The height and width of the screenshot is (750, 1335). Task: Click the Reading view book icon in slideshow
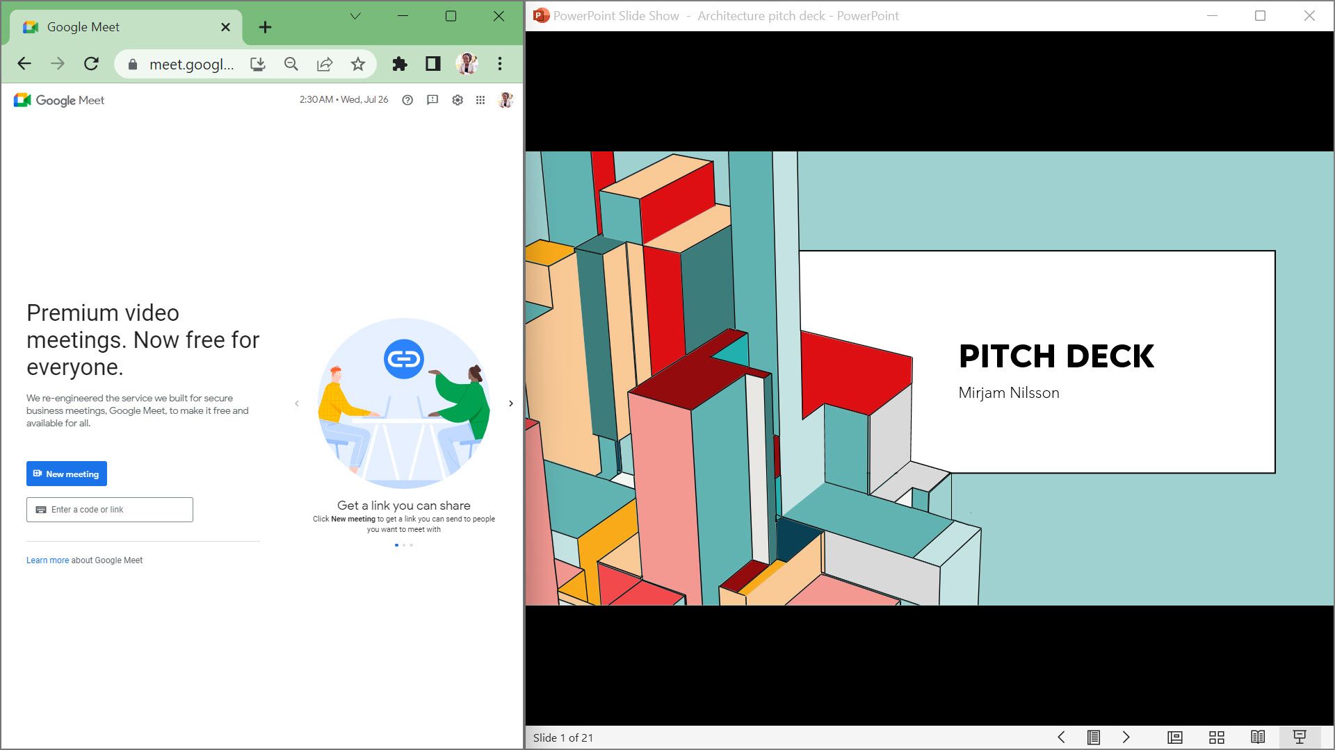click(1259, 737)
